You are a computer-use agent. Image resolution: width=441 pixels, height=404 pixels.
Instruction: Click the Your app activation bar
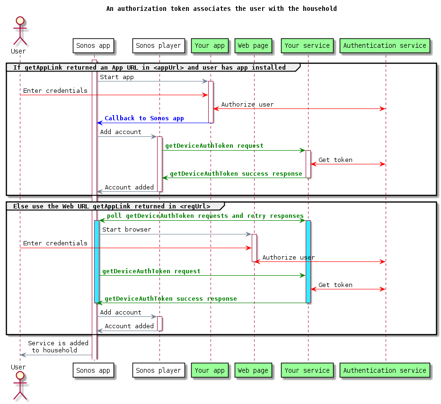coord(211,102)
